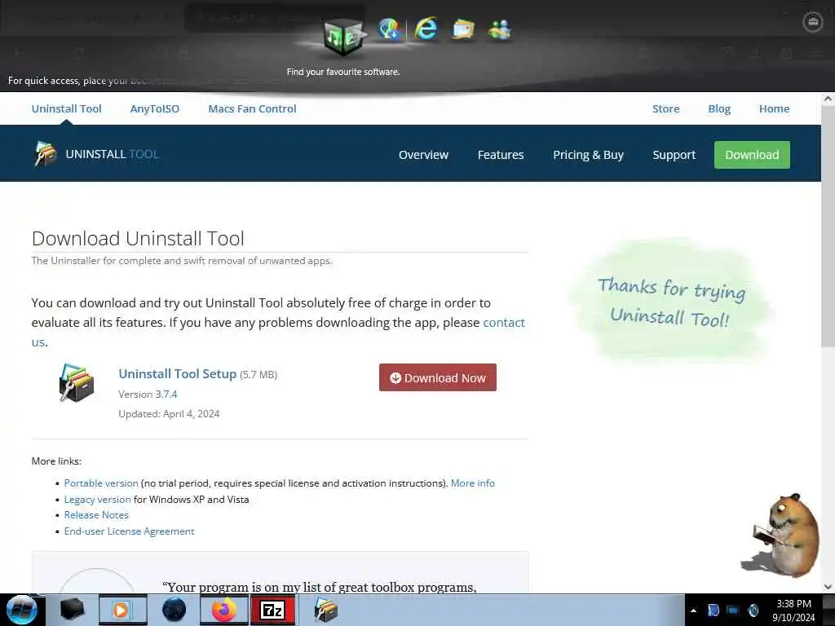Click the blue flag tray icon
This screenshot has height=626, width=835.
713,610
